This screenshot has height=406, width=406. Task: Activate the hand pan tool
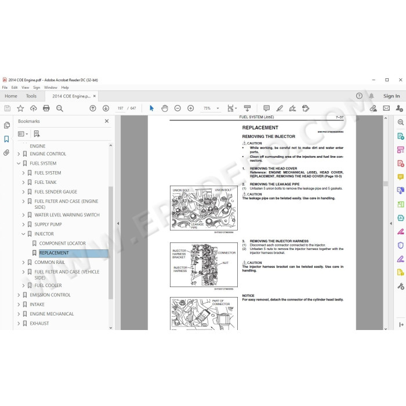165,108
